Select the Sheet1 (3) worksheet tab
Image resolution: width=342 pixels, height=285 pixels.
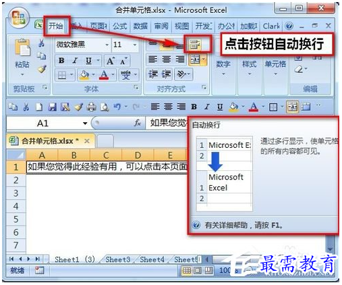tap(75, 259)
